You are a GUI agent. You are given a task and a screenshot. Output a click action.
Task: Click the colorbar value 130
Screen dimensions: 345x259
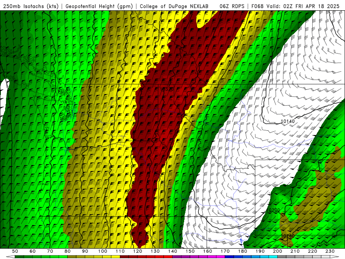155,251
